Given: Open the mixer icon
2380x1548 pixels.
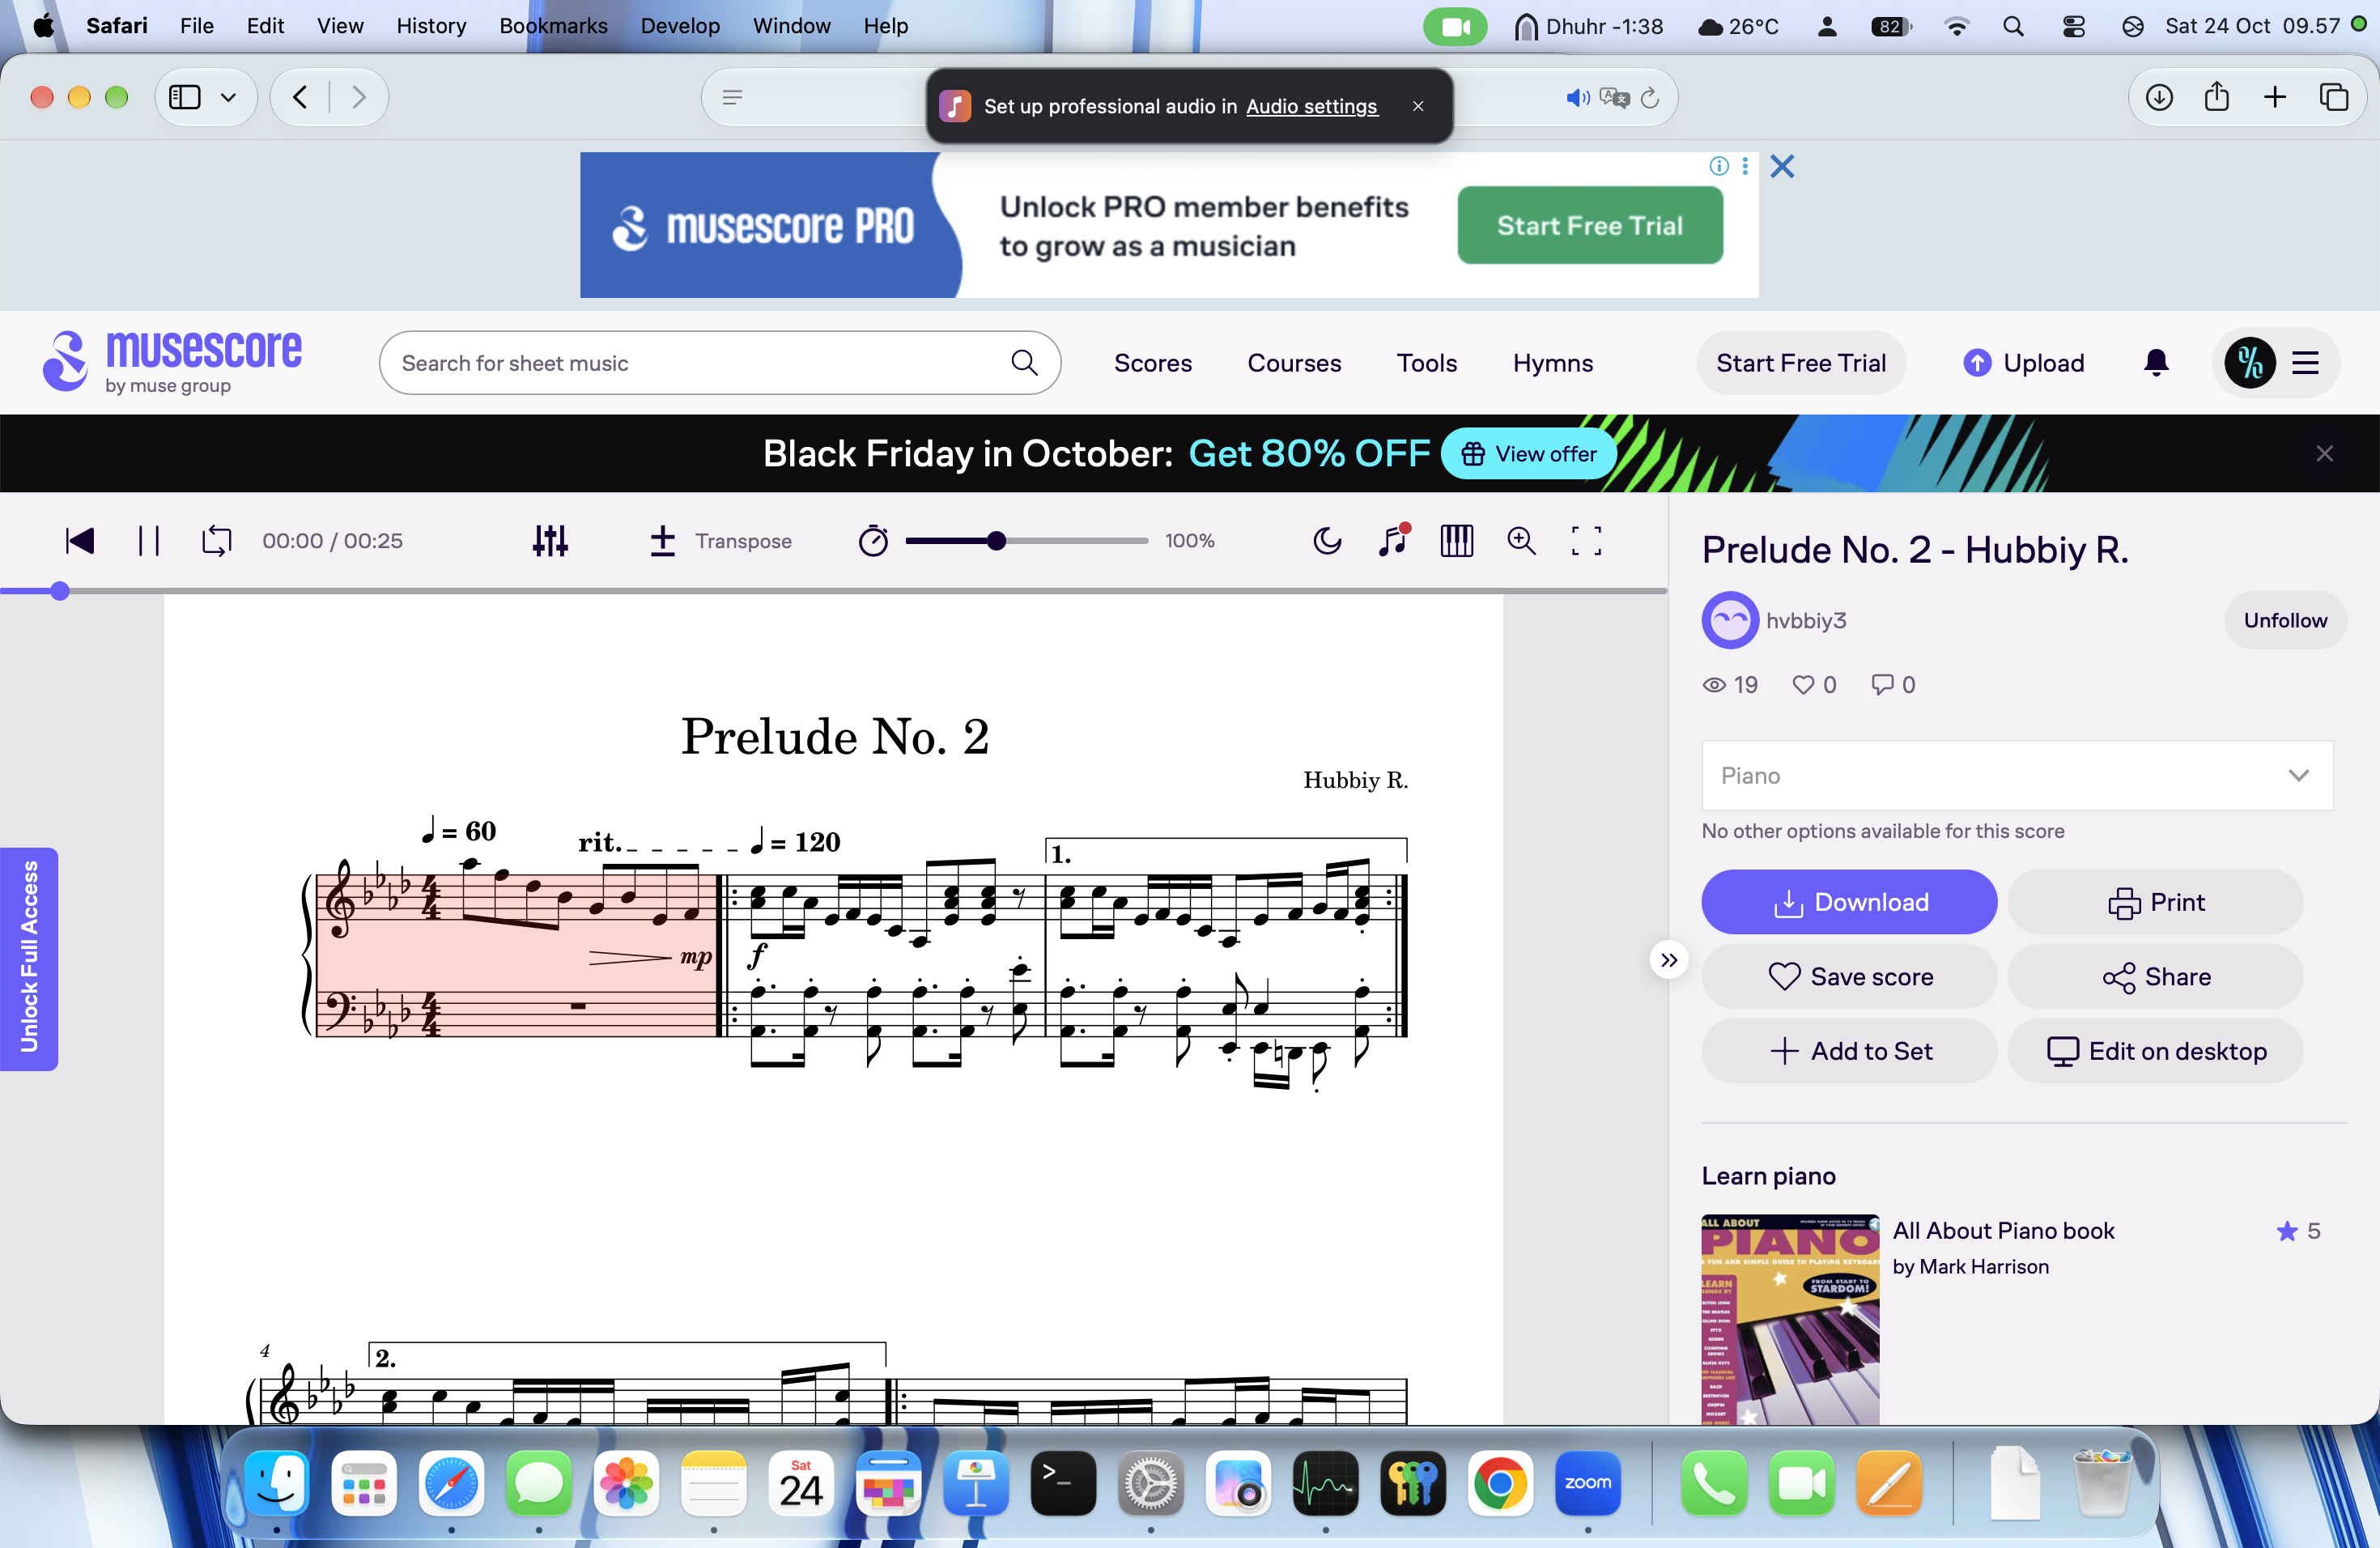Looking at the screenshot, I should (x=550, y=541).
